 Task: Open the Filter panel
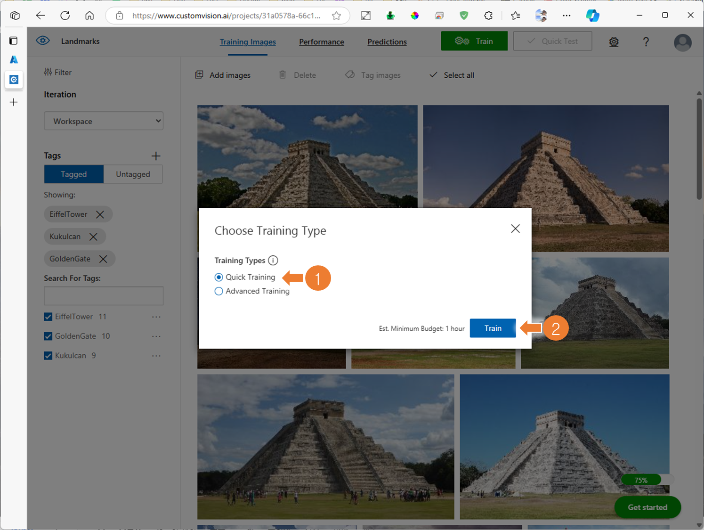57,72
